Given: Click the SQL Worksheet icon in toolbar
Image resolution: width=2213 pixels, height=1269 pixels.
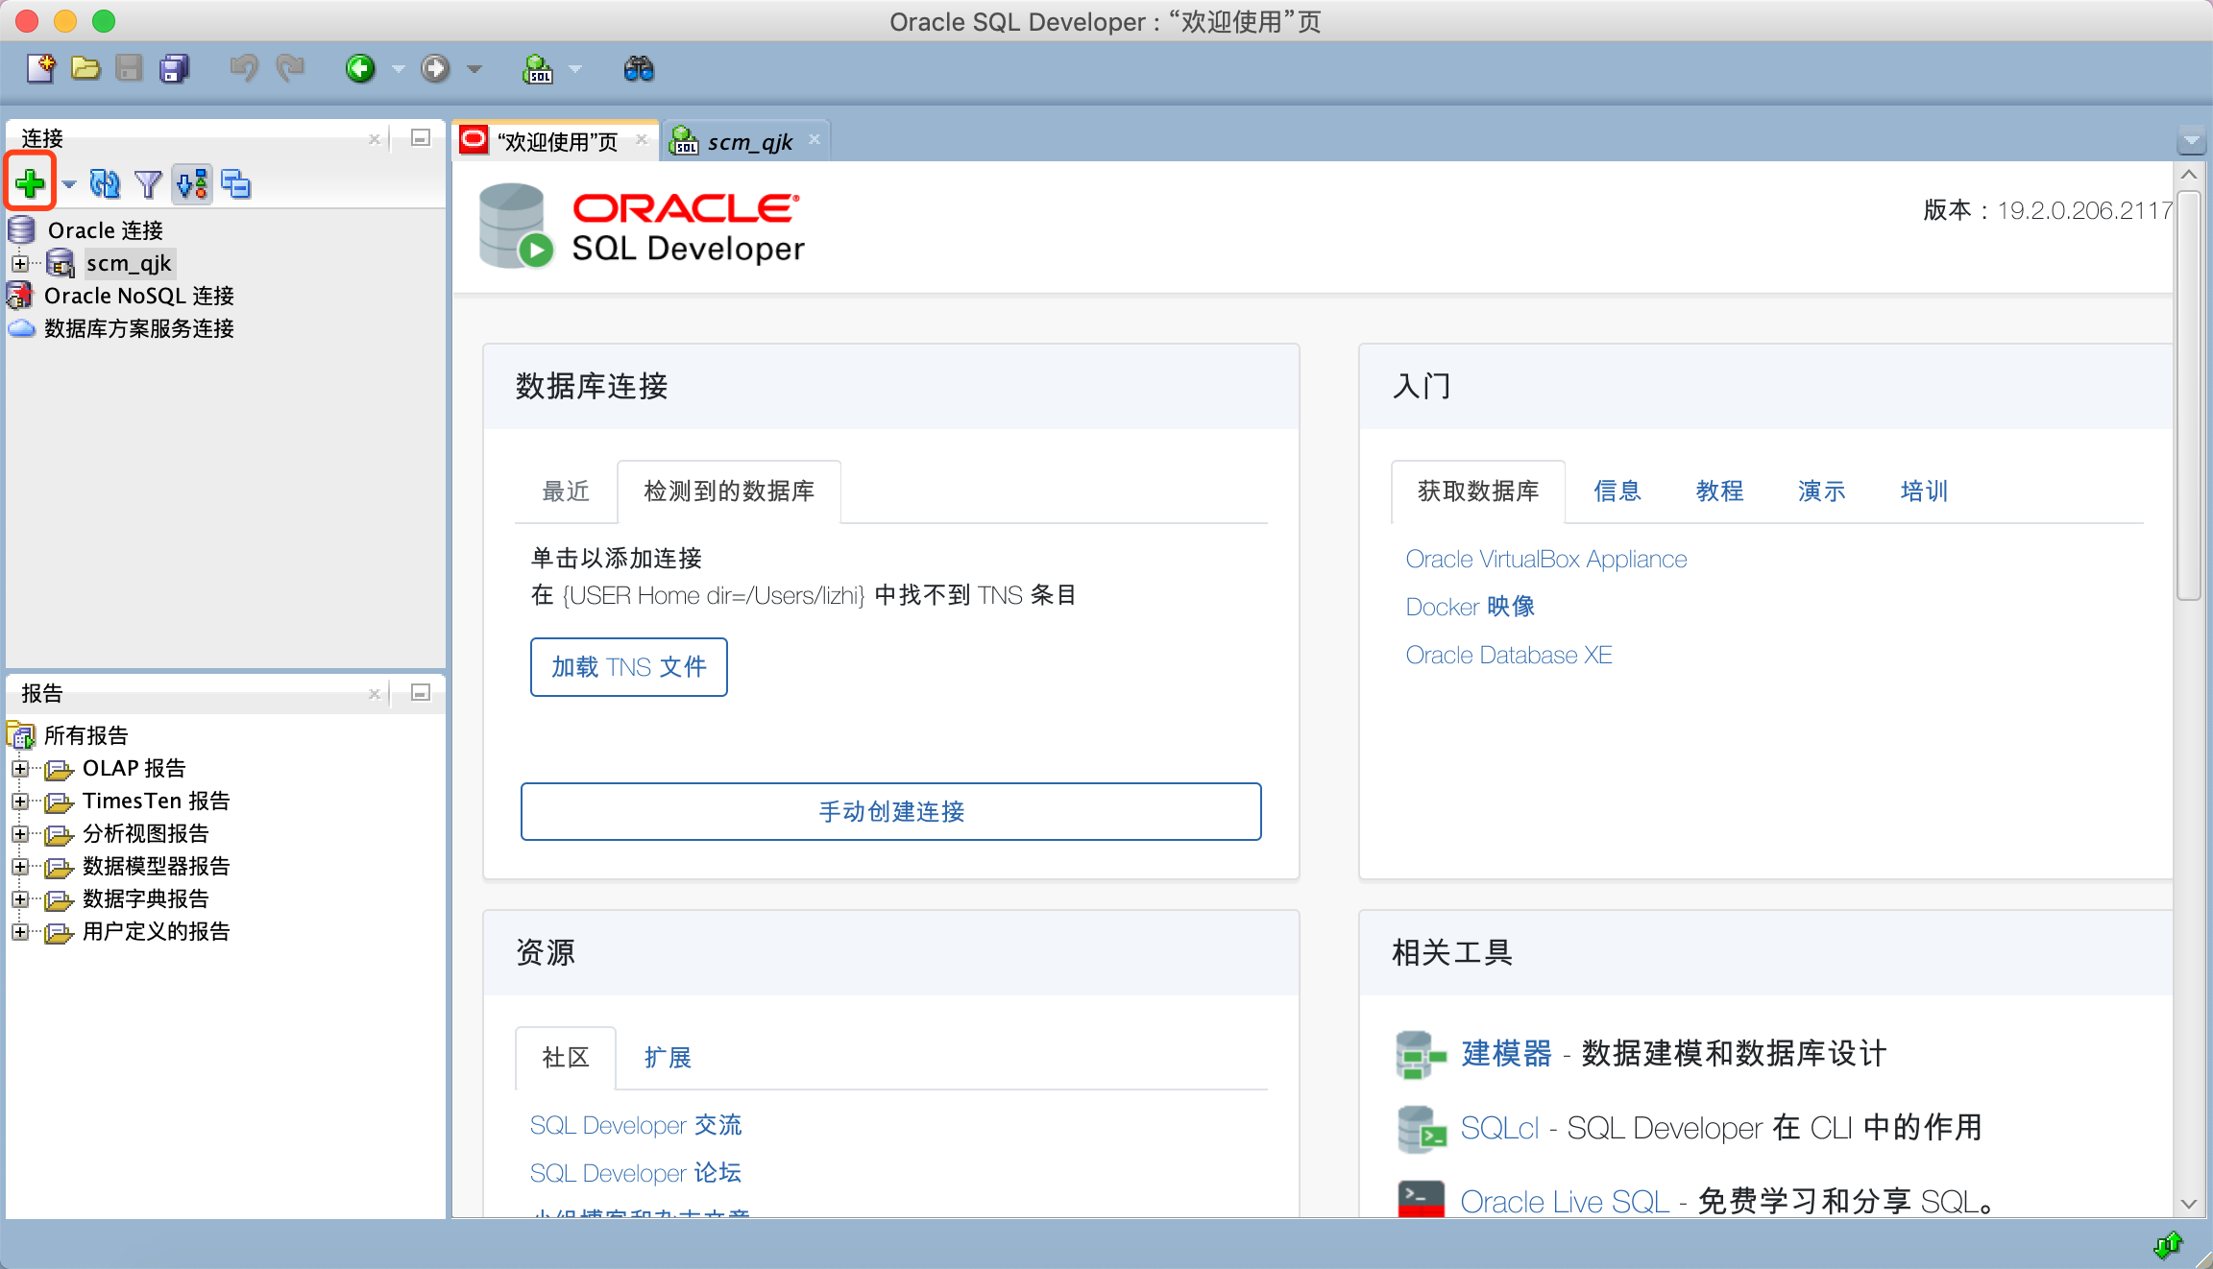Looking at the screenshot, I should click(x=538, y=71).
